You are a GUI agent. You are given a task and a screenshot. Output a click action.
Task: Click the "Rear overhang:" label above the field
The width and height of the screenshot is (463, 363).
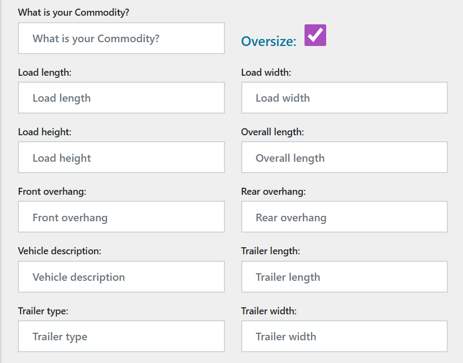click(273, 192)
